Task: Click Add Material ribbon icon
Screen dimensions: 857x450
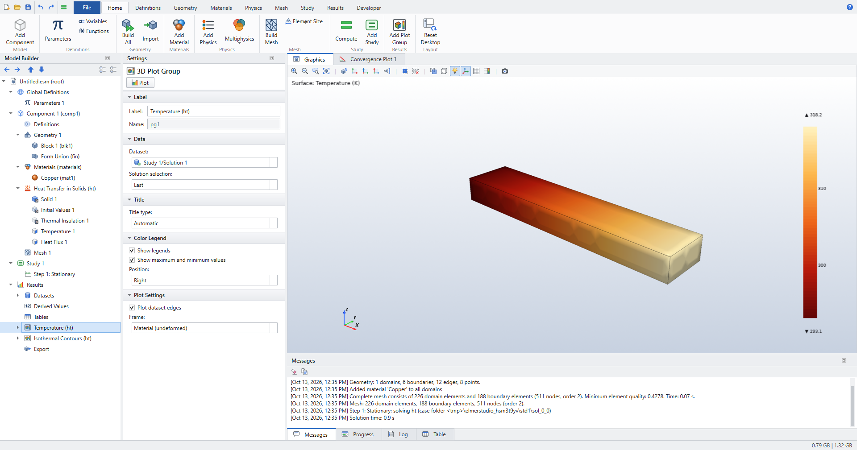Action: (179, 32)
